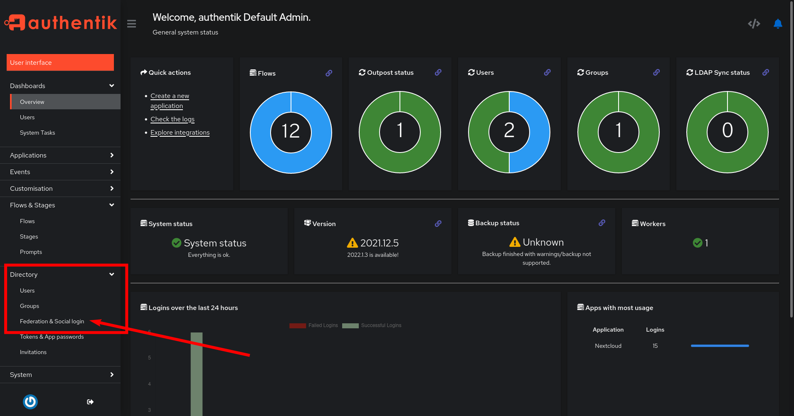Click the hamburger sidebar toggle icon
Screen dimensions: 794x416
[131, 24]
